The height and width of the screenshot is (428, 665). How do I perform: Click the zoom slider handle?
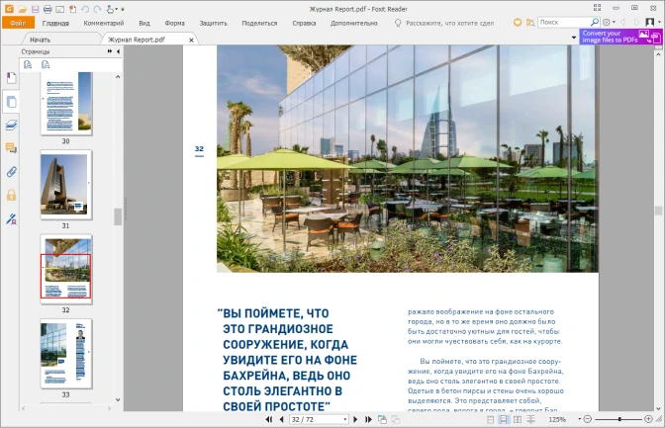(619, 419)
